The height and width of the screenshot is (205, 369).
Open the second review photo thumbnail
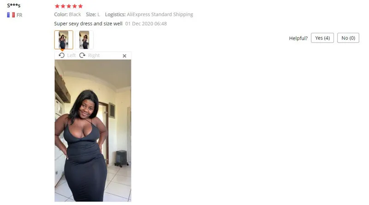coord(84,40)
